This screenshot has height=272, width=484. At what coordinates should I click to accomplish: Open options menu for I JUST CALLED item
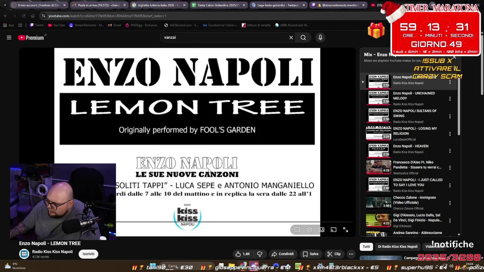click(x=450, y=185)
